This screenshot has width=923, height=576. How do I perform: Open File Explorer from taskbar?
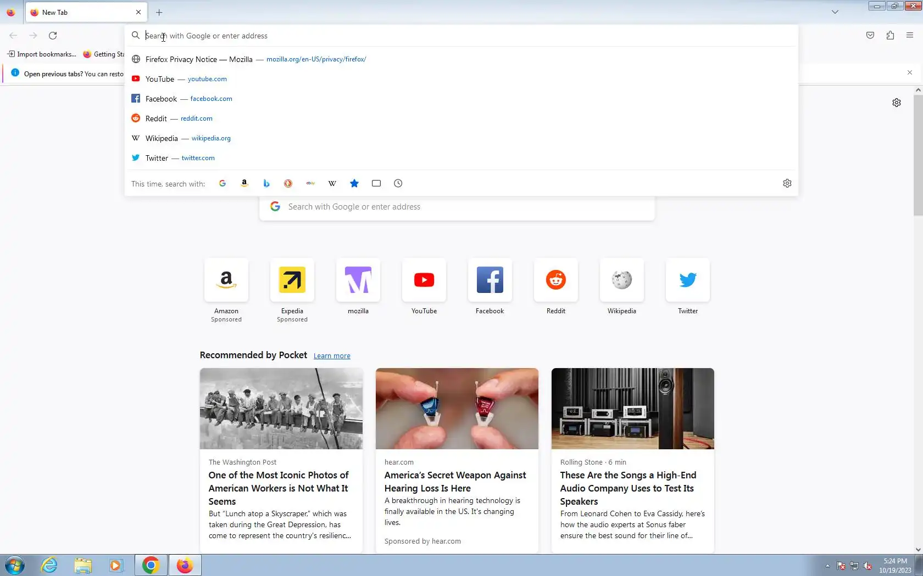pyautogui.click(x=83, y=565)
